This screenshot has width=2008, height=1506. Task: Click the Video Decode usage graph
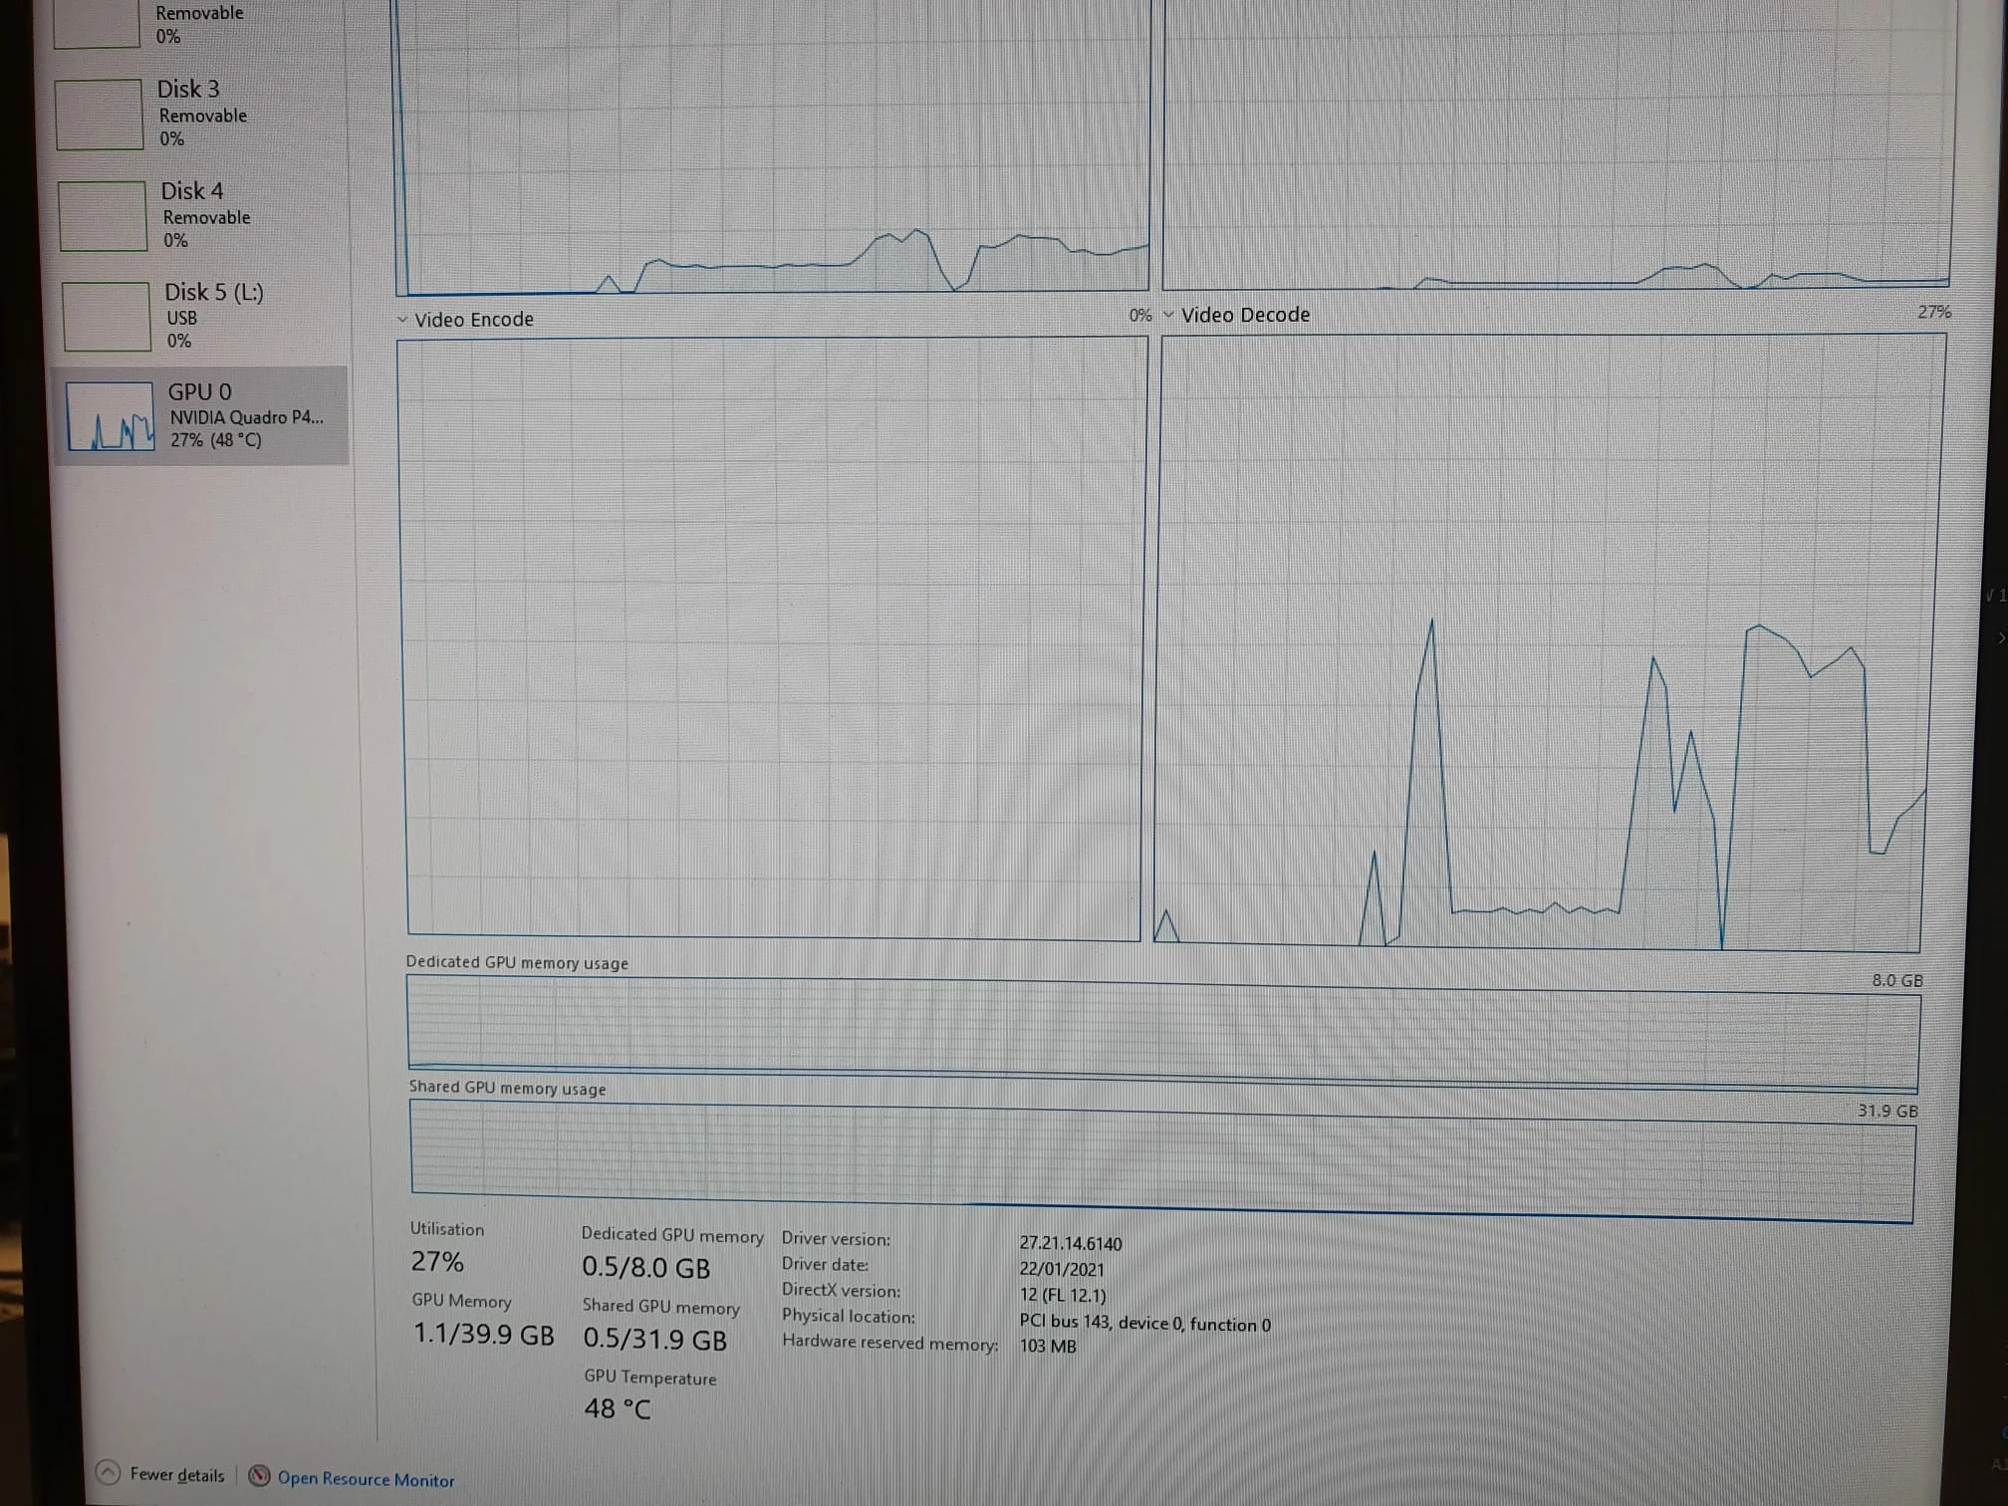tap(1549, 642)
